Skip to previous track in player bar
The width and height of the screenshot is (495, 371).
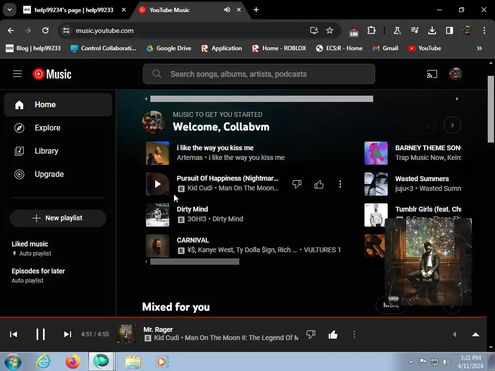[x=14, y=334]
